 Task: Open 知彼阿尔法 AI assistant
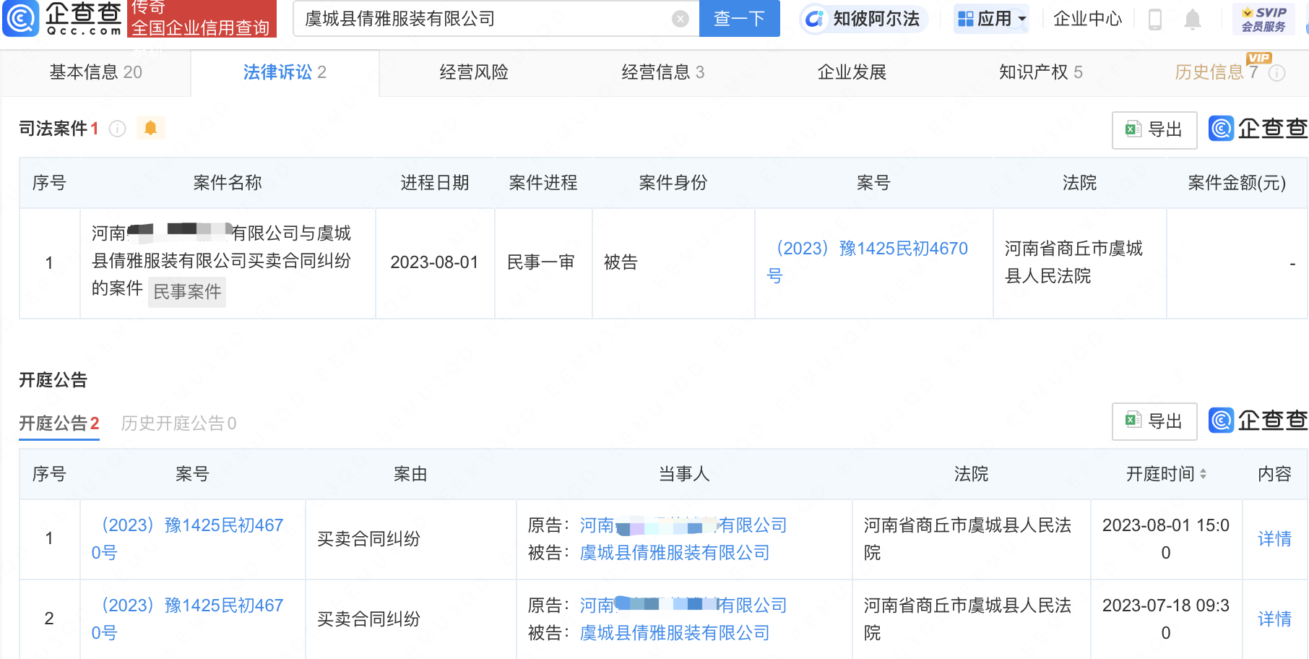863,19
